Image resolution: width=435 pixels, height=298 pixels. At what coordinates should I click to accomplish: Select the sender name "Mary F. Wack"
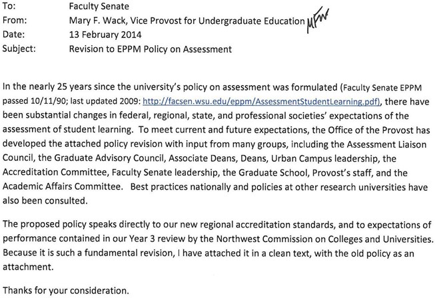[x=99, y=21]
